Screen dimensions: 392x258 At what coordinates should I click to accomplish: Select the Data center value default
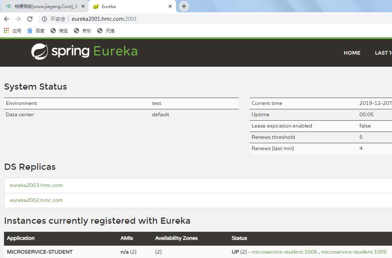pos(161,114)
